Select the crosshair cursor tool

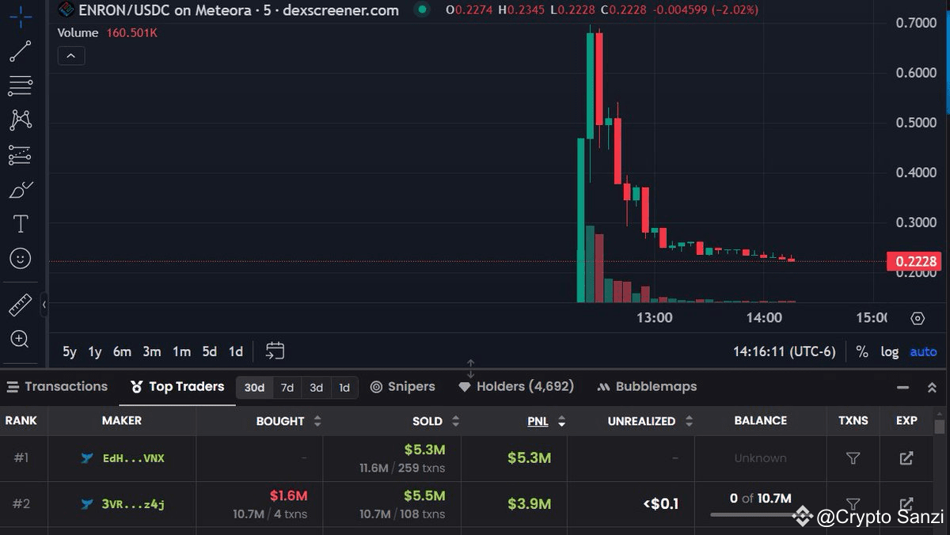[20, 17]
